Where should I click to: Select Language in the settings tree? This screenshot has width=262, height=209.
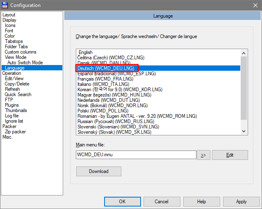pos(32,68)
